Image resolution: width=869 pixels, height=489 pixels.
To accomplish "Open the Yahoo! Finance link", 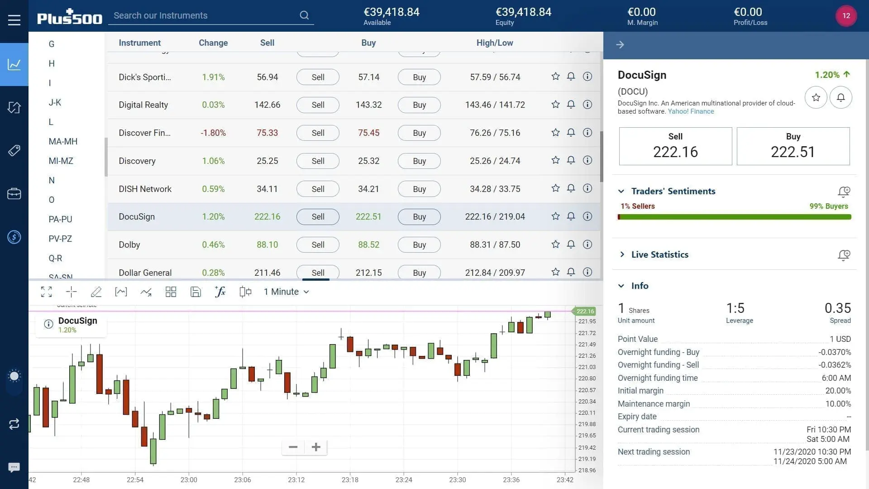I will pos(691,111).
